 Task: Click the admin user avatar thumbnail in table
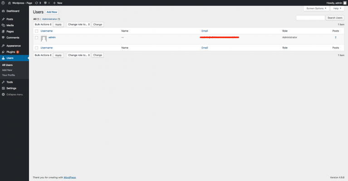pos(44,39)
